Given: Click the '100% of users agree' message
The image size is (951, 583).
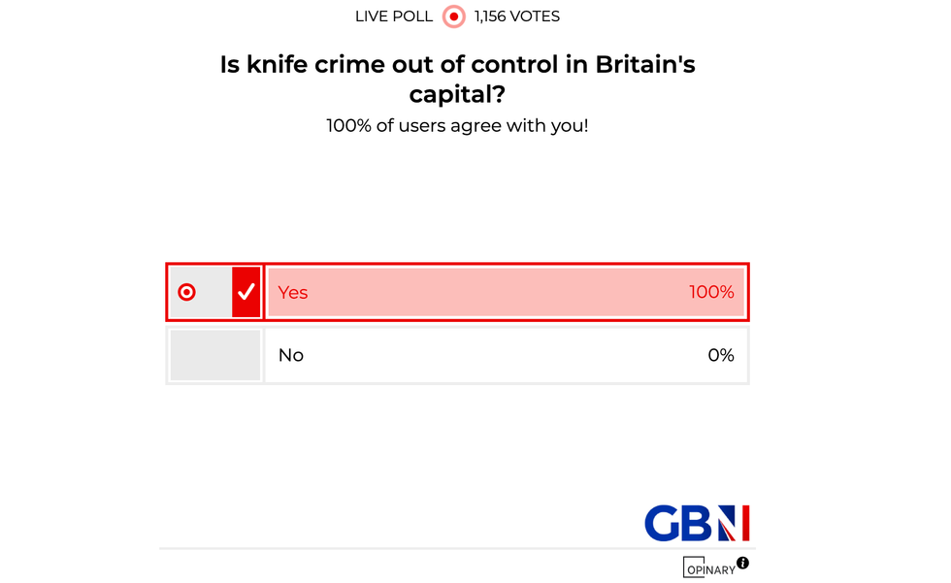Looking at the screenshot, I should (457, 126).
